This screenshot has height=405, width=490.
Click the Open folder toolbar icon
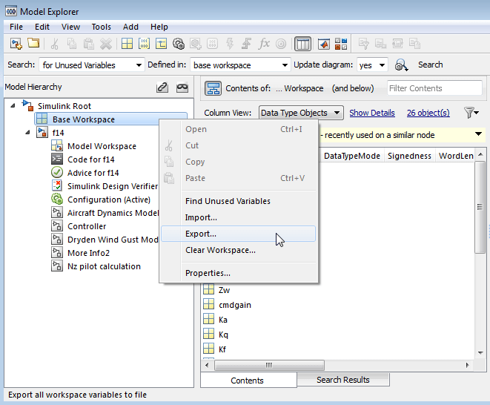point(33,43)
